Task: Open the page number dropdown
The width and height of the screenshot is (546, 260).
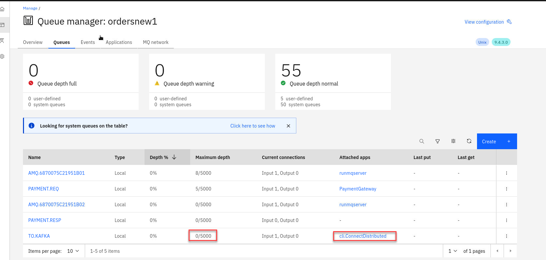Action: tap(453, 251)
